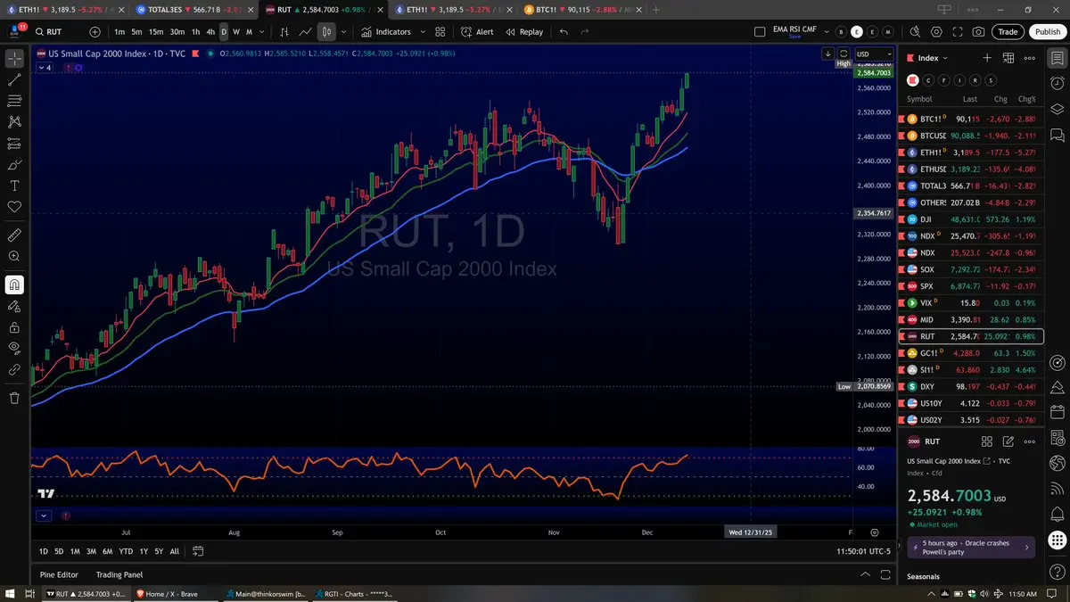Expand the timeframe interval dropdown arrow
Viewport: 1070px width, 602px height.
pyautogui.click(x=261, y=31)
